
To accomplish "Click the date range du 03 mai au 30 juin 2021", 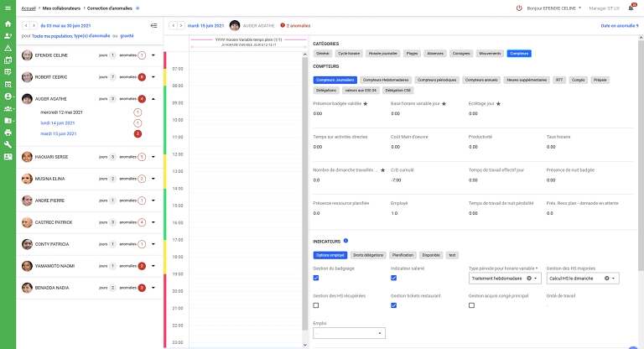I will [65, 25].
